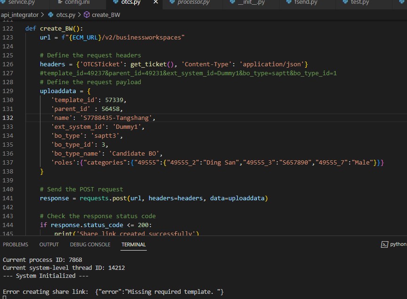407x299 pixels.
Task: Expand the api_integrator breadcrumb folder list
Action: [19, 15]
